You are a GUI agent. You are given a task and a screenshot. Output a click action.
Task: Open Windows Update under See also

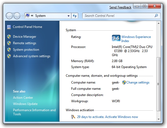click(x=25, y=104)
